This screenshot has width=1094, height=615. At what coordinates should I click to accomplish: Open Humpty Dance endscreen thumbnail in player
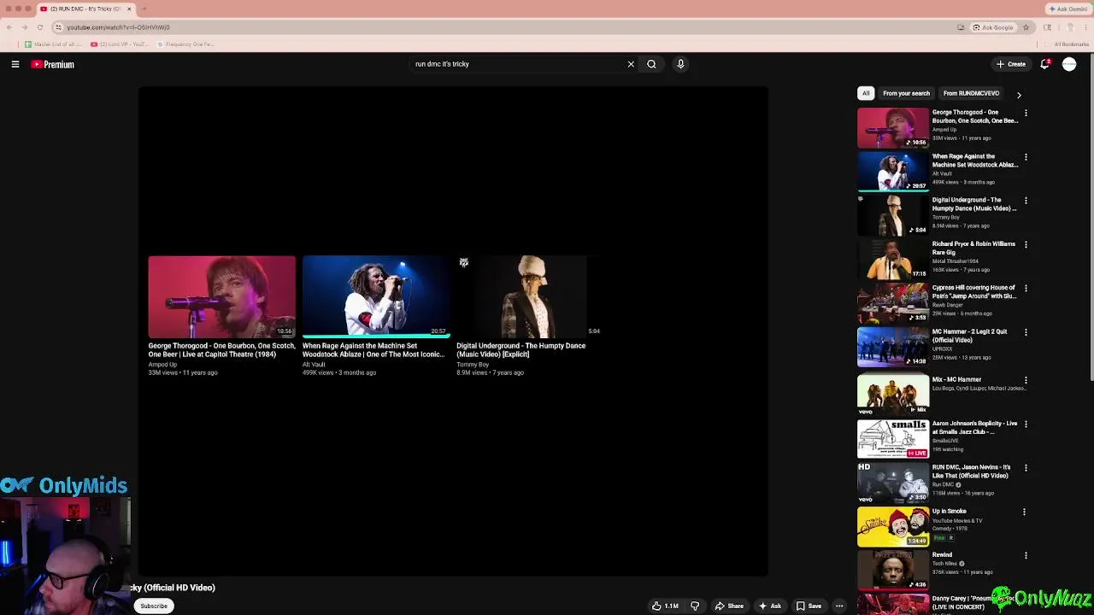coord(530,297)
